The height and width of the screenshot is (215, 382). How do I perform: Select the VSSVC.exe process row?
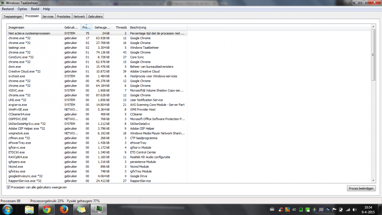pyautogui.click(x=97, y=90)
